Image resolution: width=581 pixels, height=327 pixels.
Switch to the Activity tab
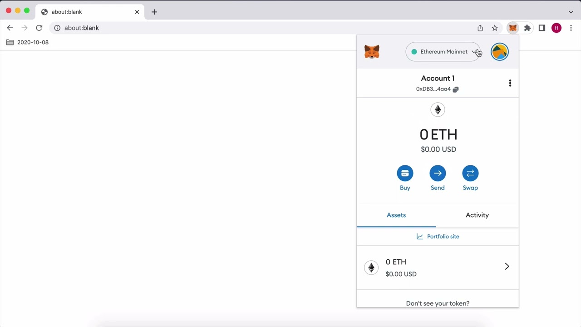point(477,215)
